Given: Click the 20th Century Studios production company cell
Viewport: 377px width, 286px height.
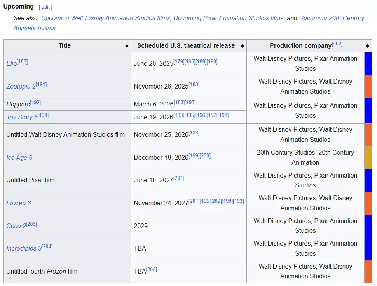Looking at the screenshot, I should coord(305,157).
